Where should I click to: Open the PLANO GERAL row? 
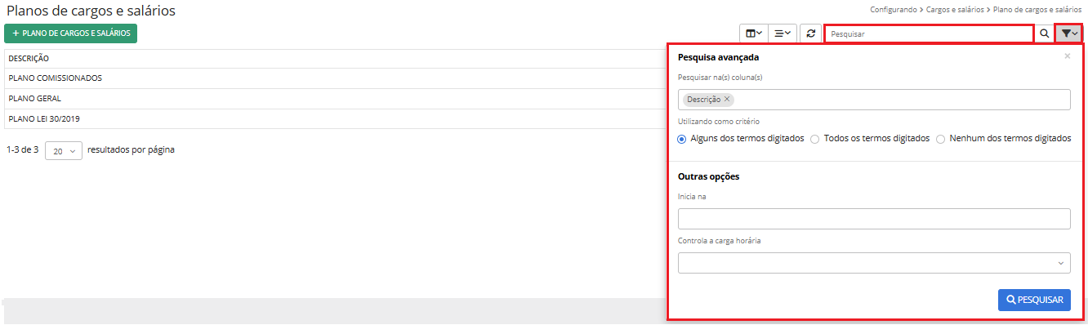336,99
